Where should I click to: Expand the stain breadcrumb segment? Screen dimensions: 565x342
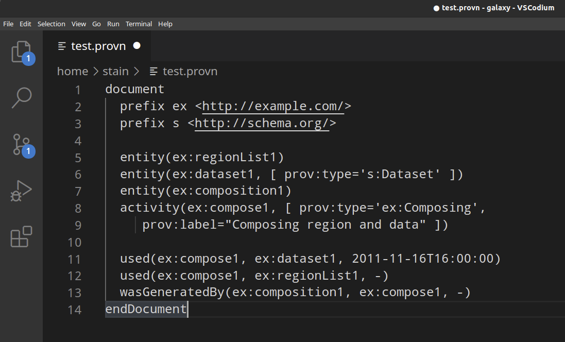tap(116, 72)
